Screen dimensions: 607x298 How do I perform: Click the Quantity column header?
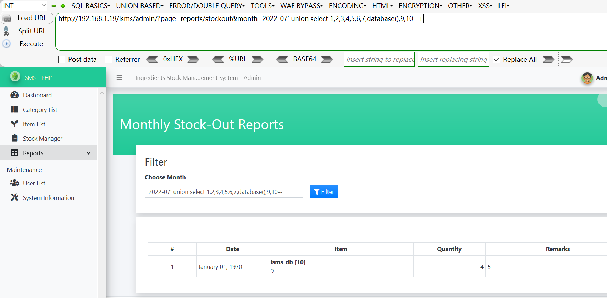click(x=449, y=249)
